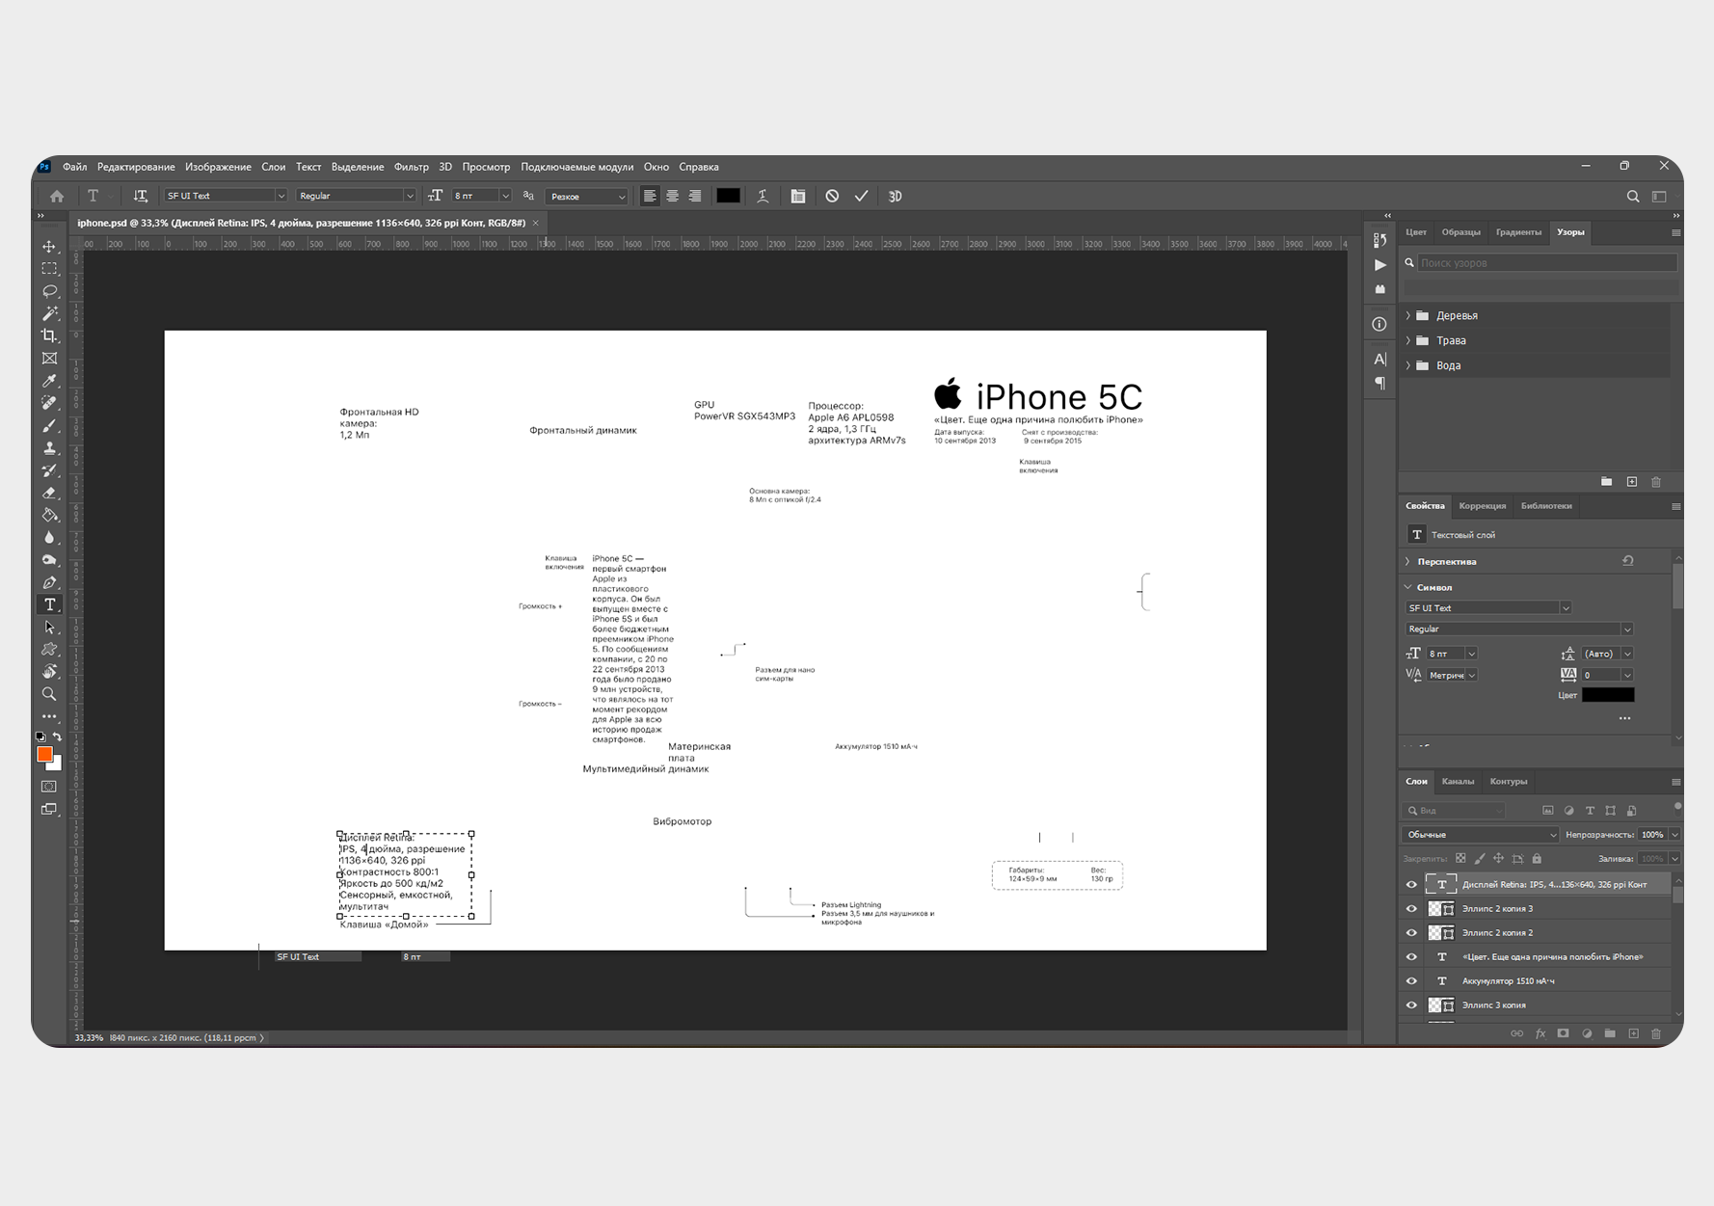Close the iphone.psd document tab
Screen dimensions: 1714x1206
tap(536, 223)
